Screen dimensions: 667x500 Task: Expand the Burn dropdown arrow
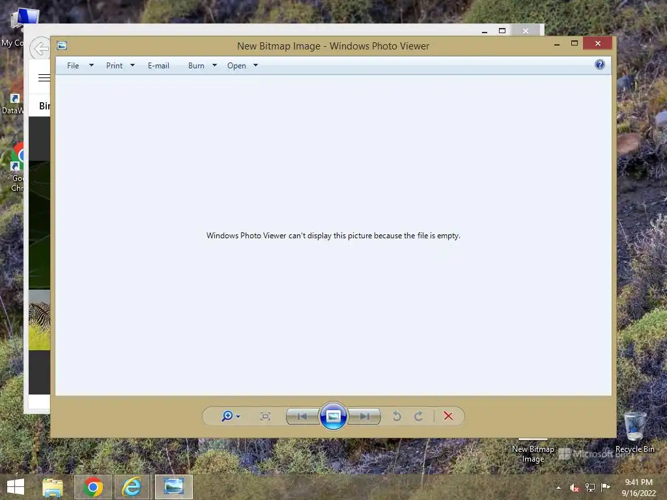coord(214,66)
